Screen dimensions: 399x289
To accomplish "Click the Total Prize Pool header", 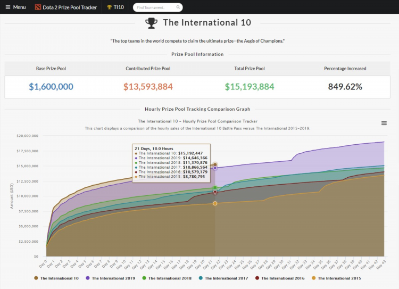I will click(x=250, y=69).
